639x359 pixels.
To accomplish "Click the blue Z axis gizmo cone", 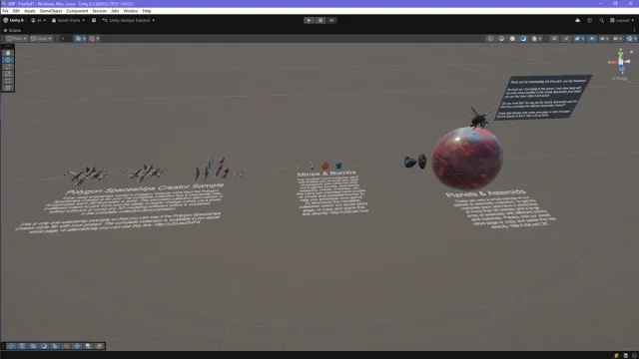I will coord(621,69).
